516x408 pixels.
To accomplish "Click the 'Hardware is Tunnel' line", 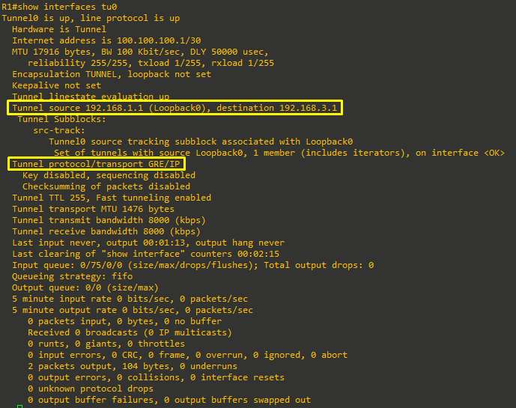I will click(59, 29).
